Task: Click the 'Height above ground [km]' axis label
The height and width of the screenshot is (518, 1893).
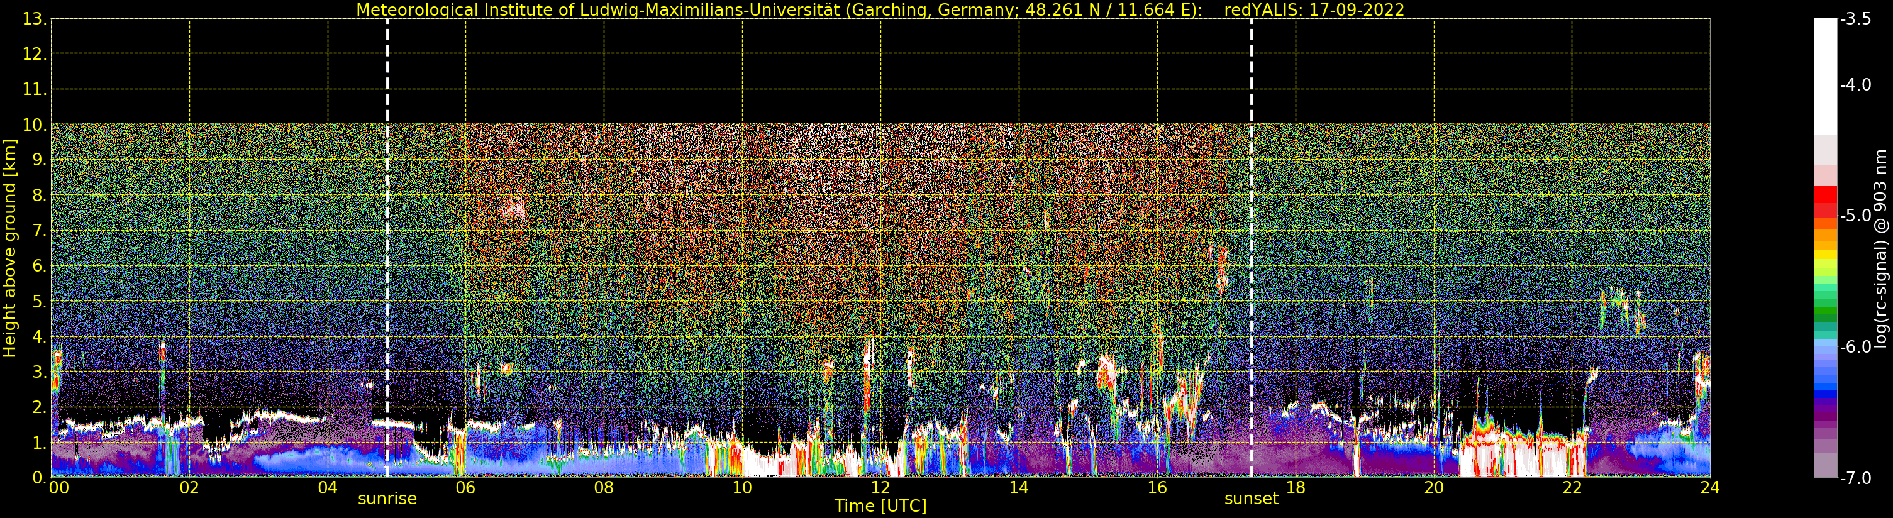Action: (9, 248)
